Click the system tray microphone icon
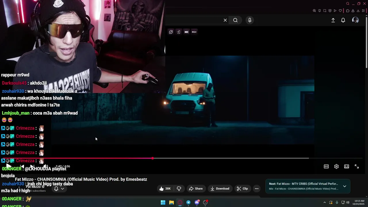Image resolution: width=368 pixels, height=207 pixels. click(x=337, y=202)
